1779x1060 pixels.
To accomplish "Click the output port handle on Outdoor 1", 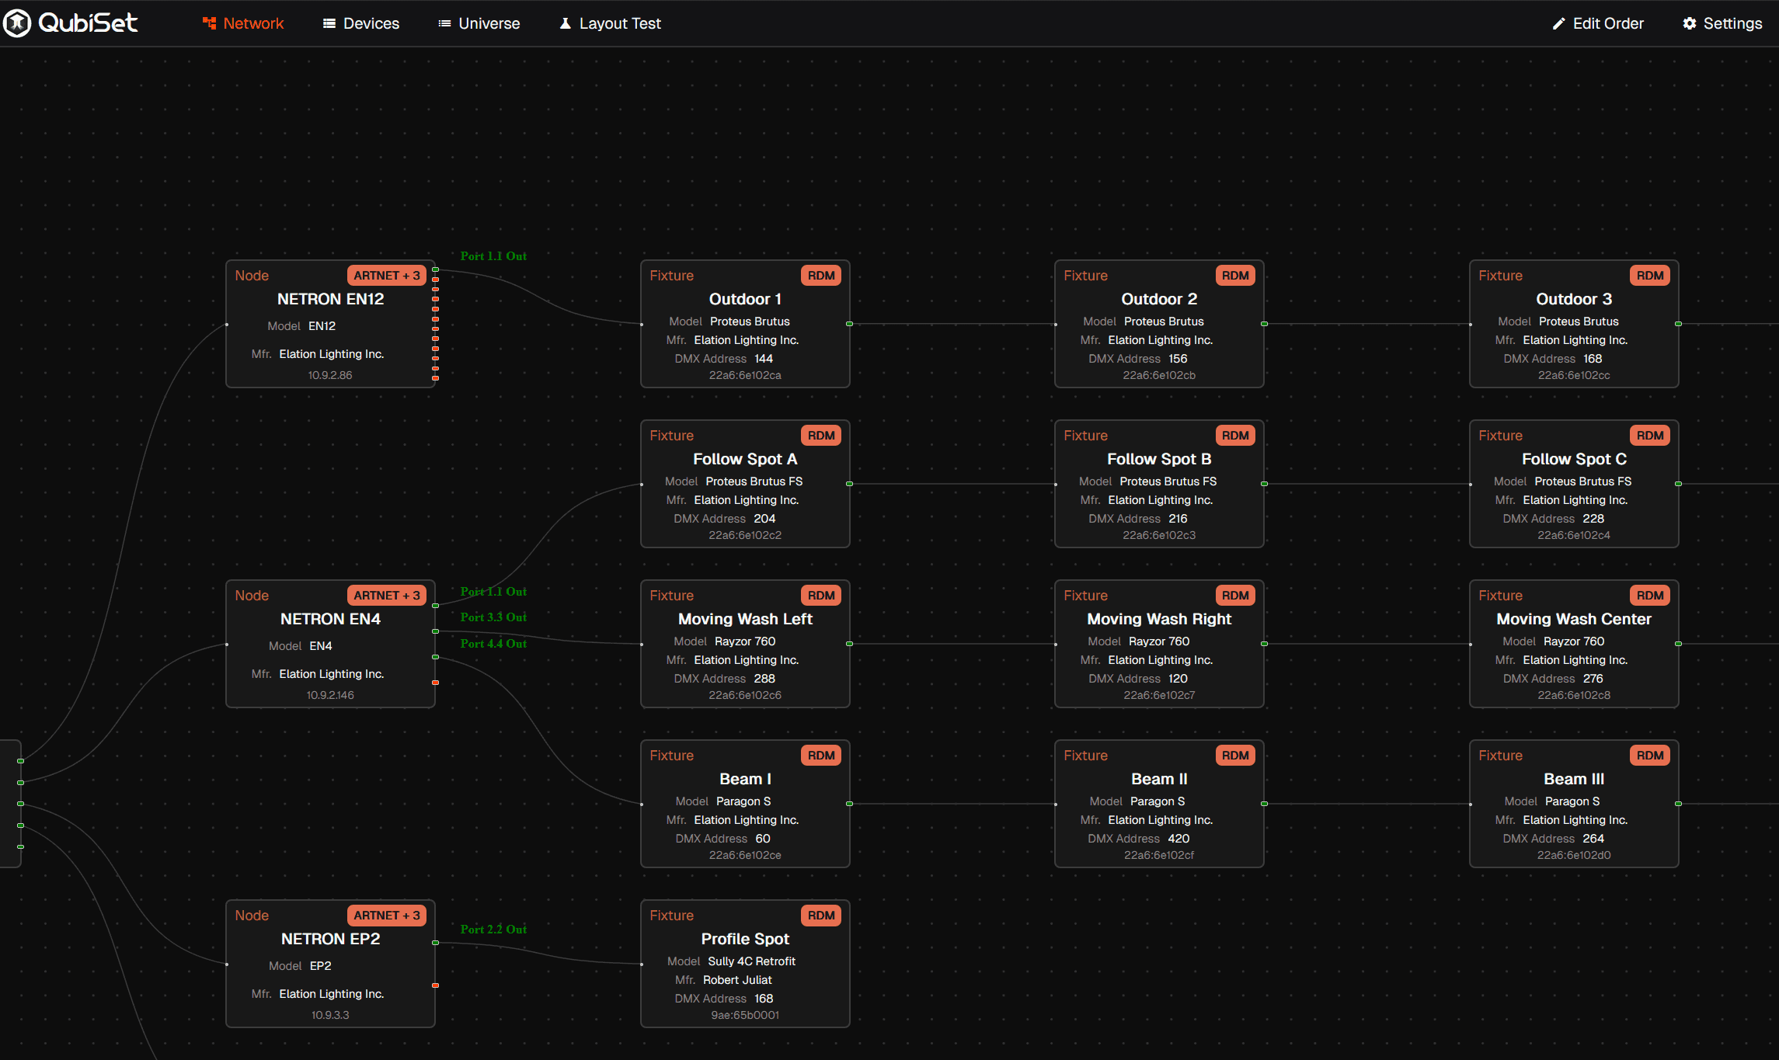I will point(850,324).
